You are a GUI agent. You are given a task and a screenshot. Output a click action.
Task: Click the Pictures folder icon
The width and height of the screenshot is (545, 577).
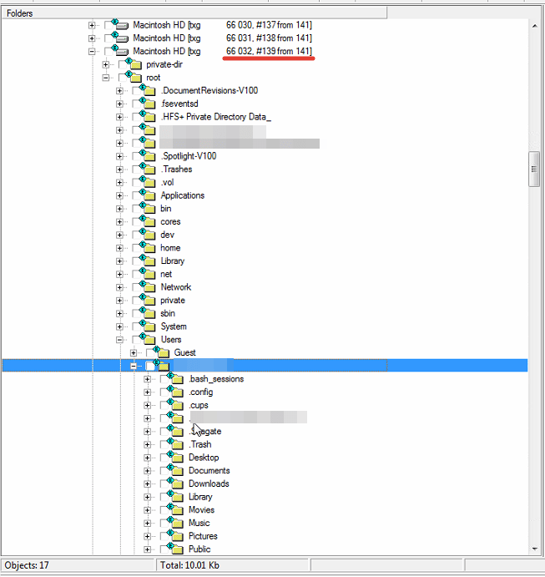(x=176, y=536)
